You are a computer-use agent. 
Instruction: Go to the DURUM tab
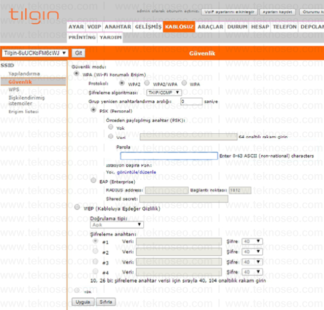point(237,27)
